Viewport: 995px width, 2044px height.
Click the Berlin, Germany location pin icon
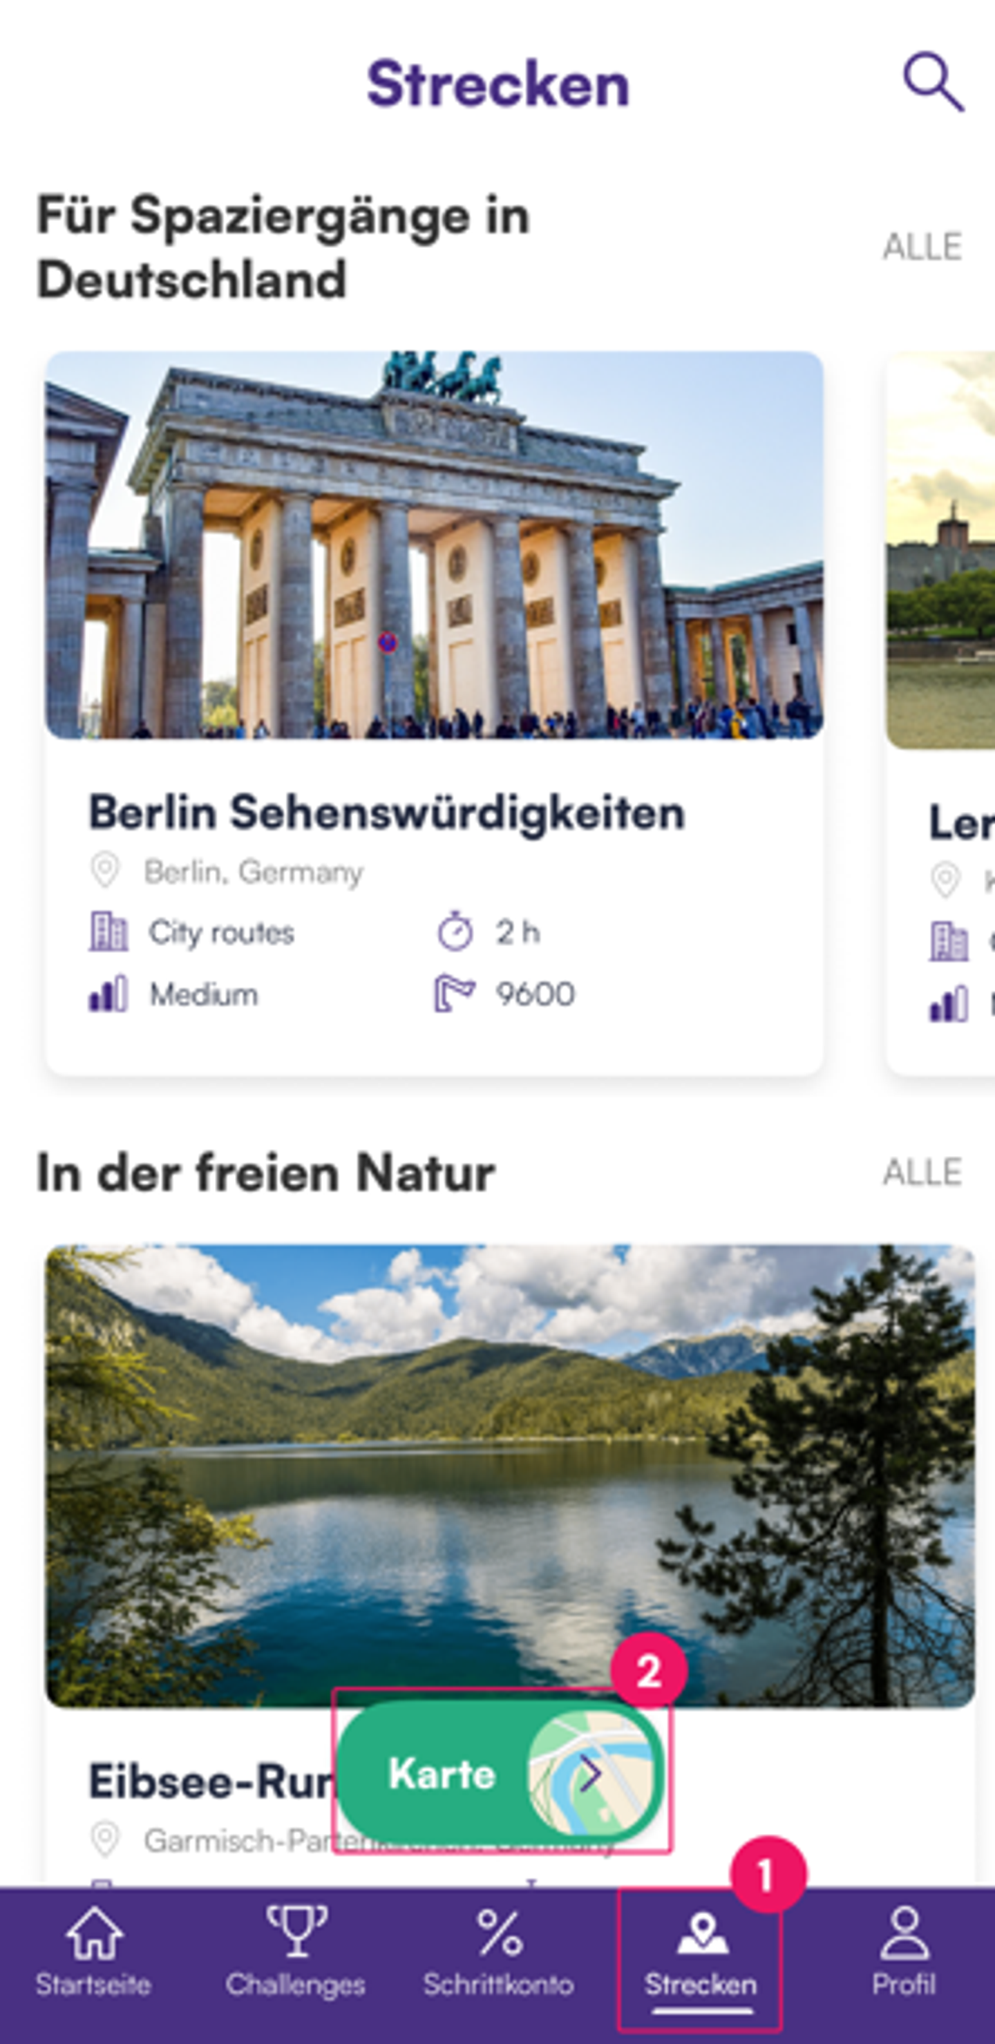click(105, 871)
